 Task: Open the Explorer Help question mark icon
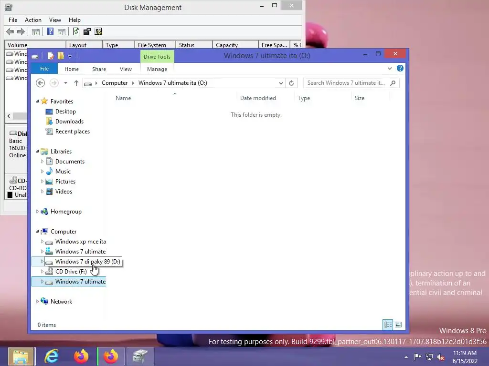click(x=400, y=69)
